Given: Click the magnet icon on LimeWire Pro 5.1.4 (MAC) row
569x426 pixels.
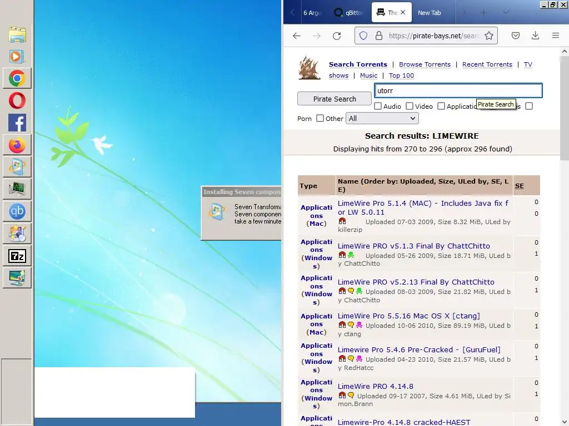Looking at the screenshot, I should pyautogui.click(x=342, y=221).
